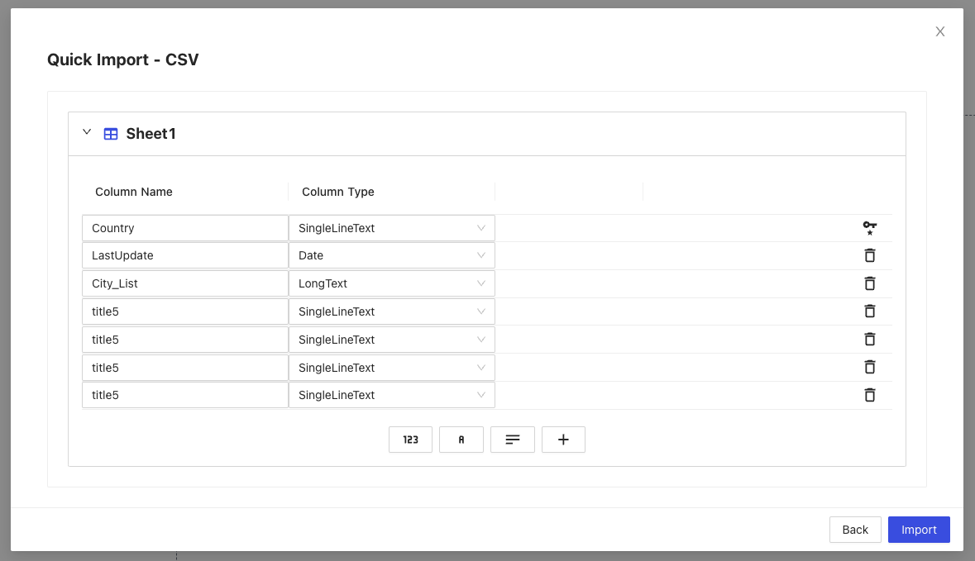Image resolution: width=975 pixels, height=561 pixels.
Task: Go Back to previous step
Action: [855, 530]
